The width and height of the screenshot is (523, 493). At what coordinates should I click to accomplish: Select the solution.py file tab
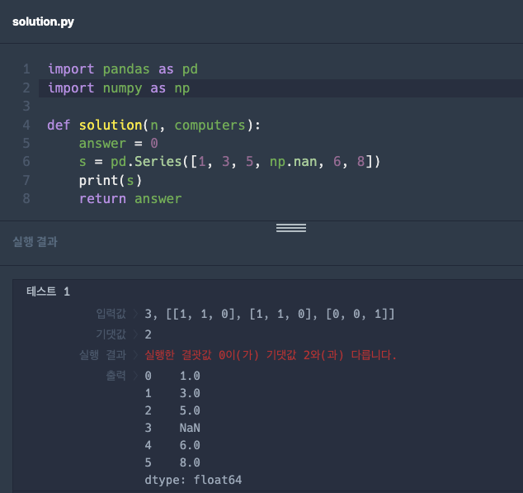point(43,21)
